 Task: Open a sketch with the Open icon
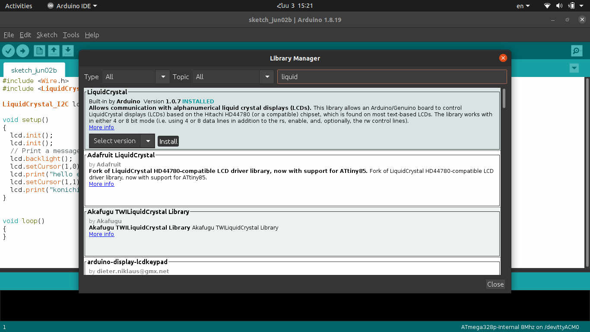(x=54, y=51)
